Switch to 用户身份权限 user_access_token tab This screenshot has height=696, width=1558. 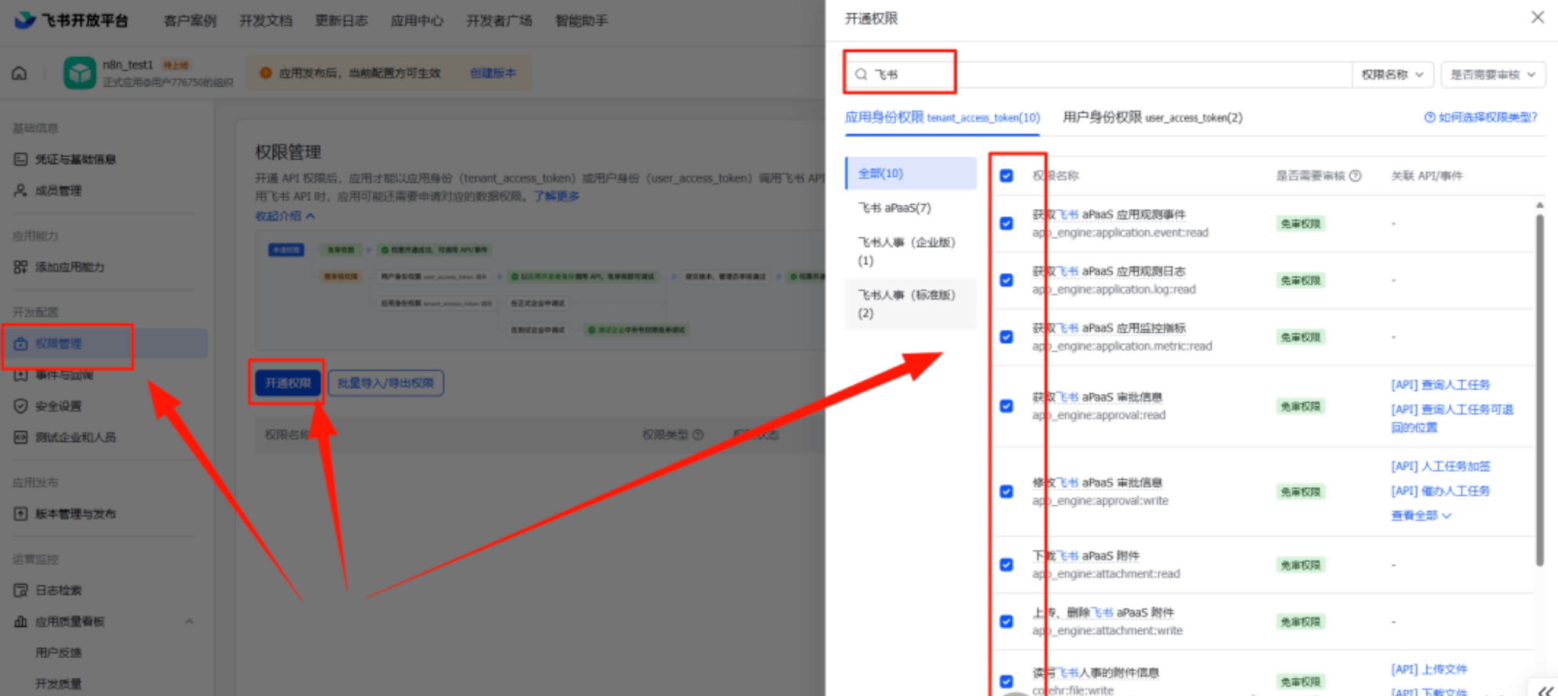pyautogui.click(x=1152, y=117)
